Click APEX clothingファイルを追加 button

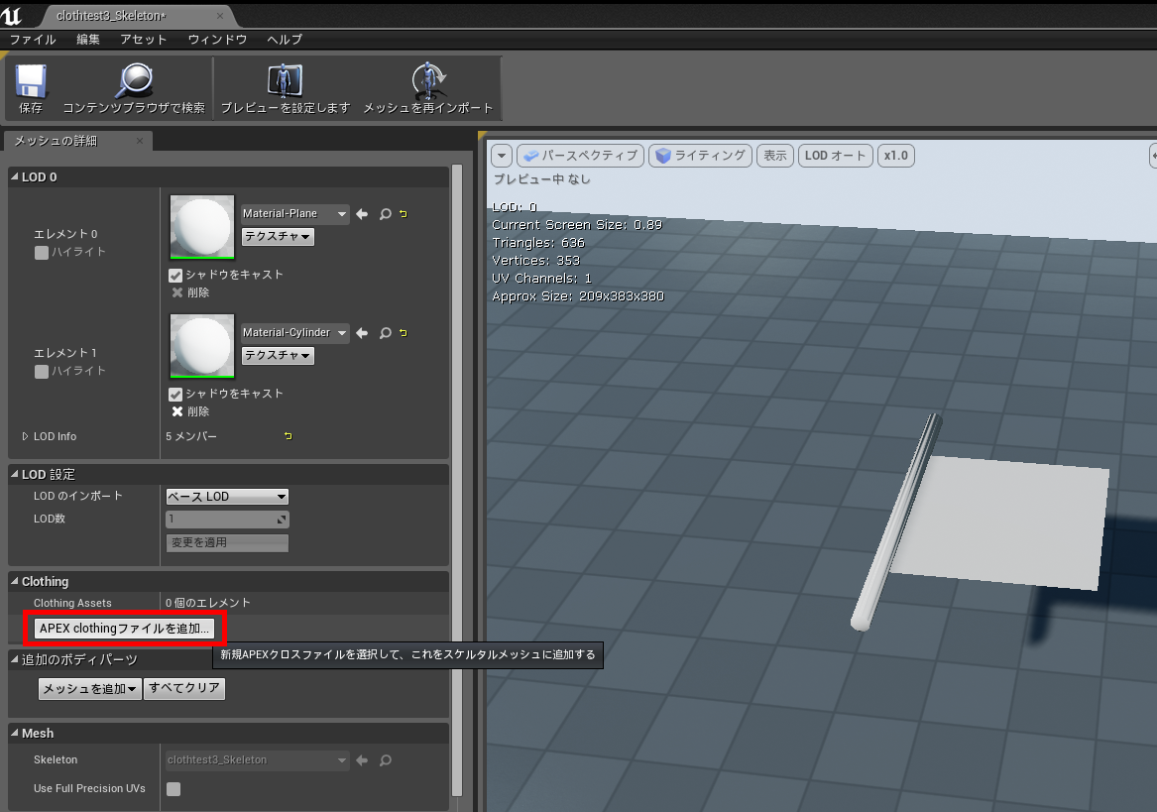pos(124,628)
